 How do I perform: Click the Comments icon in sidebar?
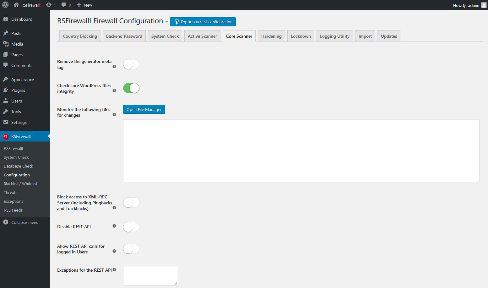pyautogui.click(x=6, y=65)
